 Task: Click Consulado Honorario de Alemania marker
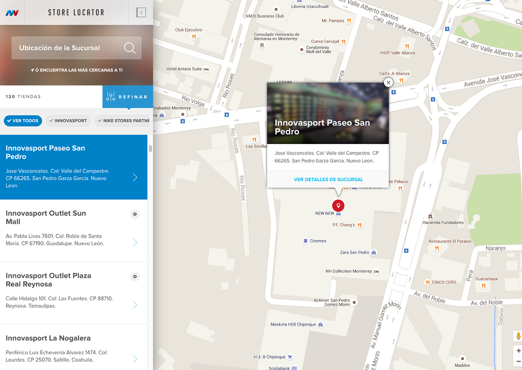(261, 45)
